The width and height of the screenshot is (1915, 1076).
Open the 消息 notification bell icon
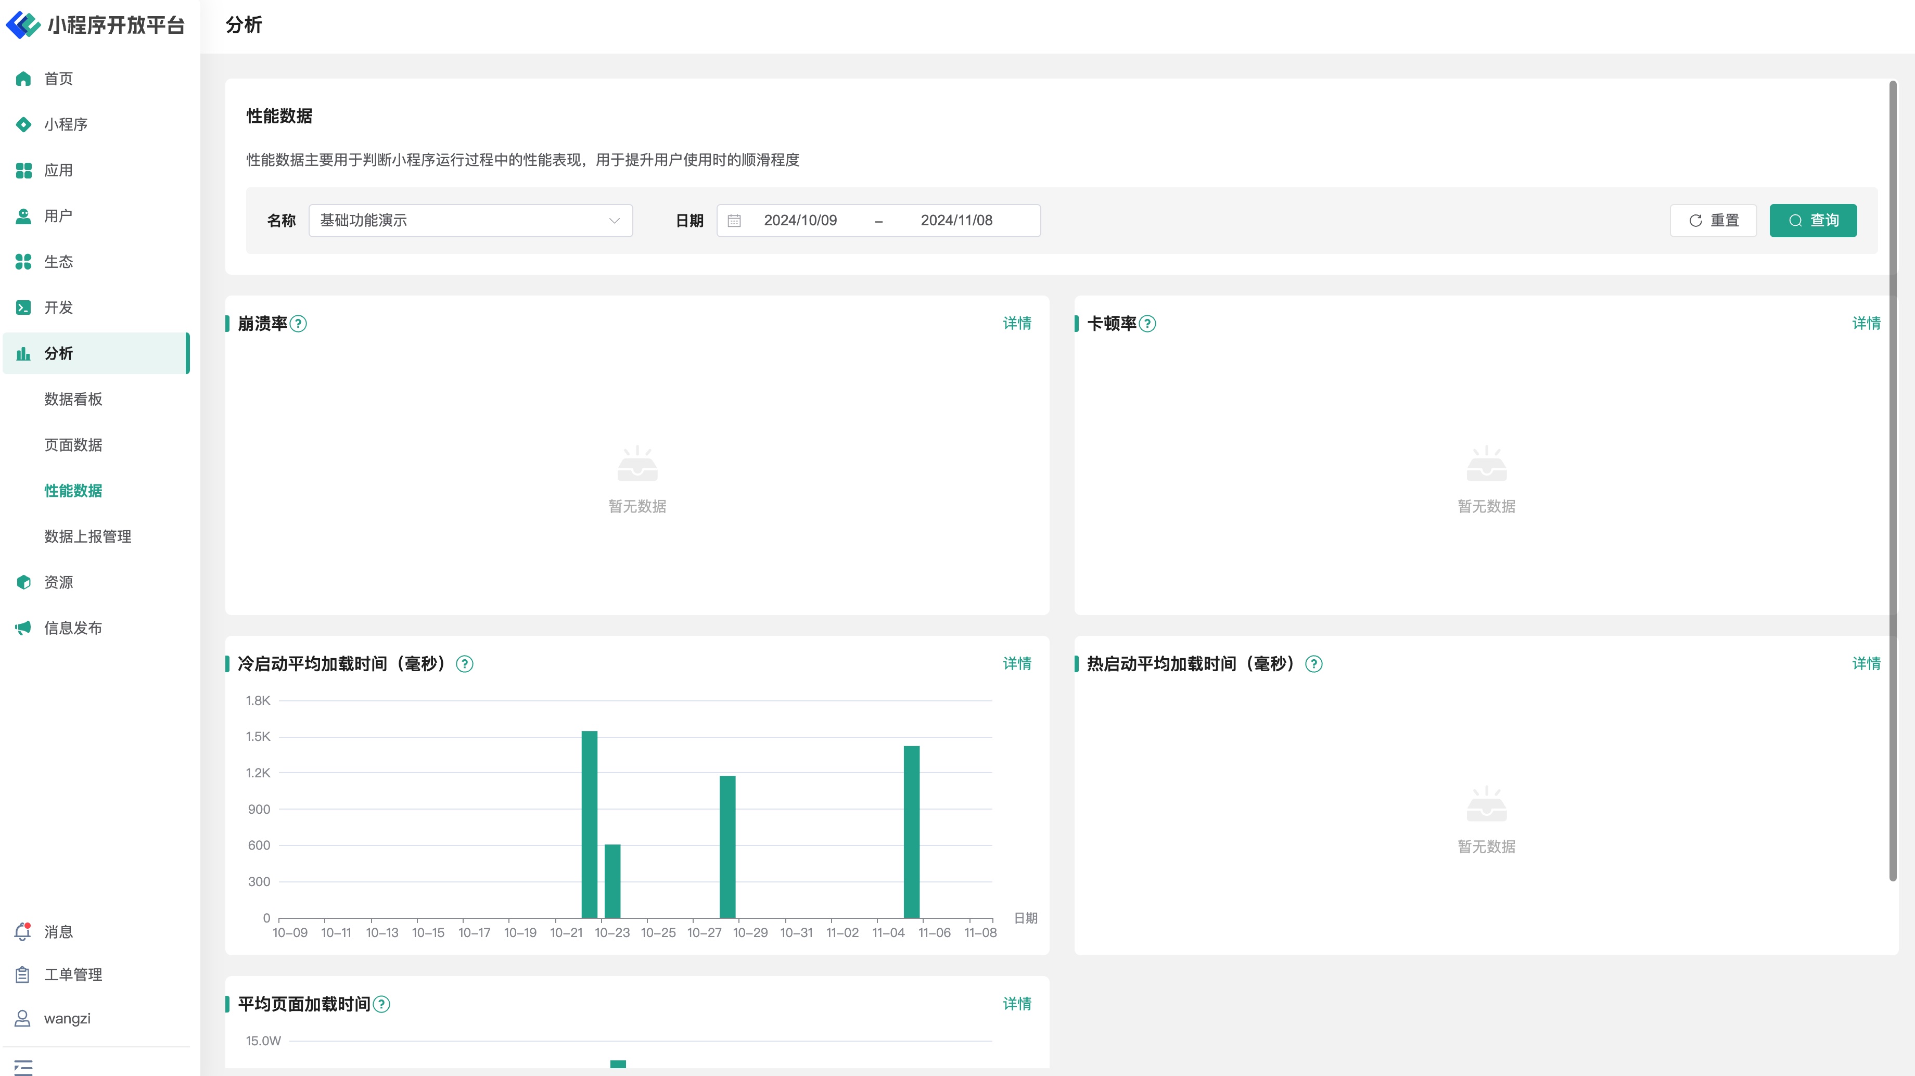point(23,932)
